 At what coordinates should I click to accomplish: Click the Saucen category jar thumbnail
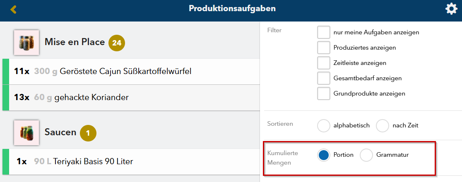tap(26, 132)
